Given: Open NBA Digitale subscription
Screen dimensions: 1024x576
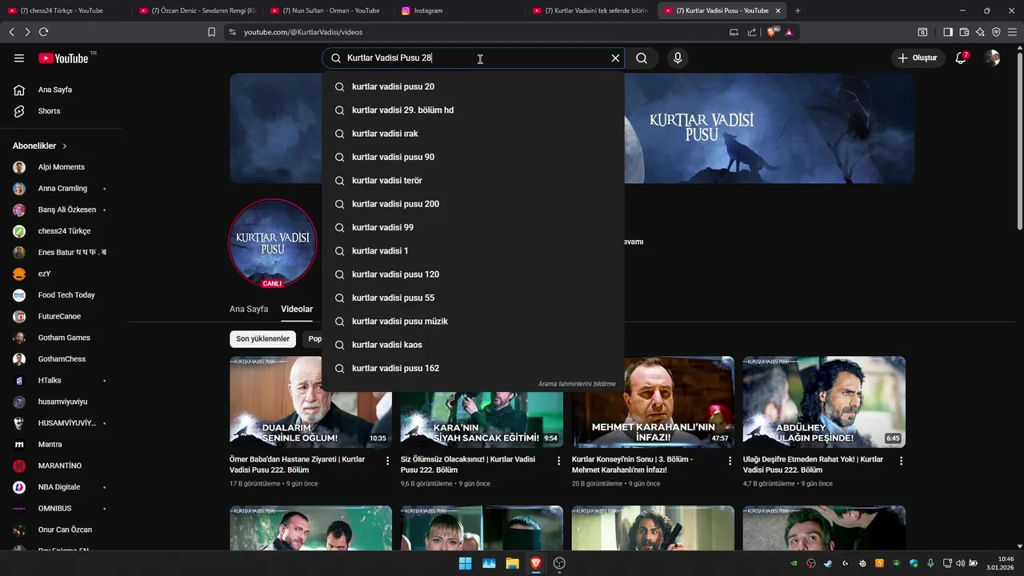Looking at the screenshot, I should tap(62, 487).
